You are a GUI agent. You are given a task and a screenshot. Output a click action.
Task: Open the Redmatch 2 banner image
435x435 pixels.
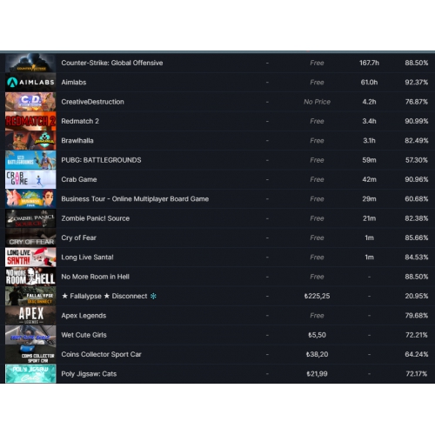coord(30,121)
